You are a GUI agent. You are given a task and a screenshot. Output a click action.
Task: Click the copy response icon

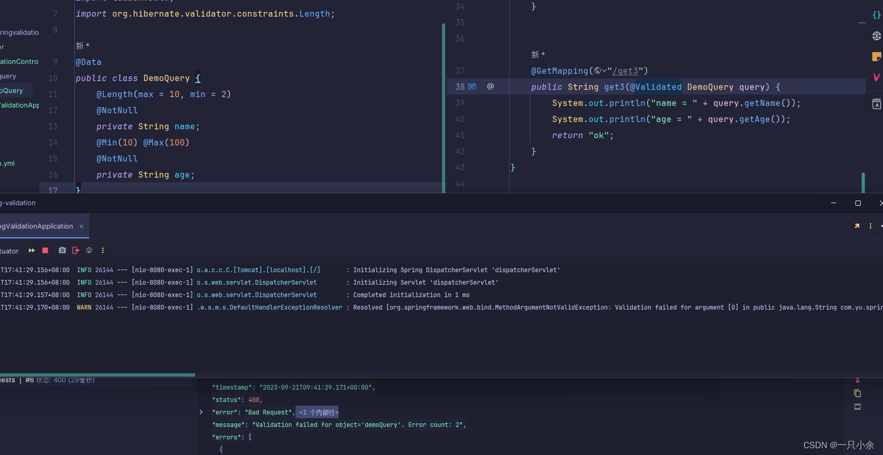coord(858,394)
